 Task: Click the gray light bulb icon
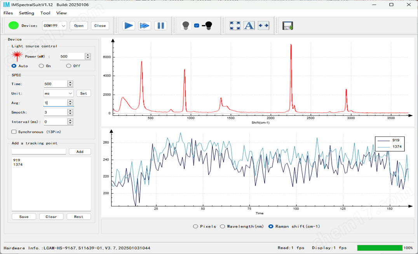click(x=186, y=26)
